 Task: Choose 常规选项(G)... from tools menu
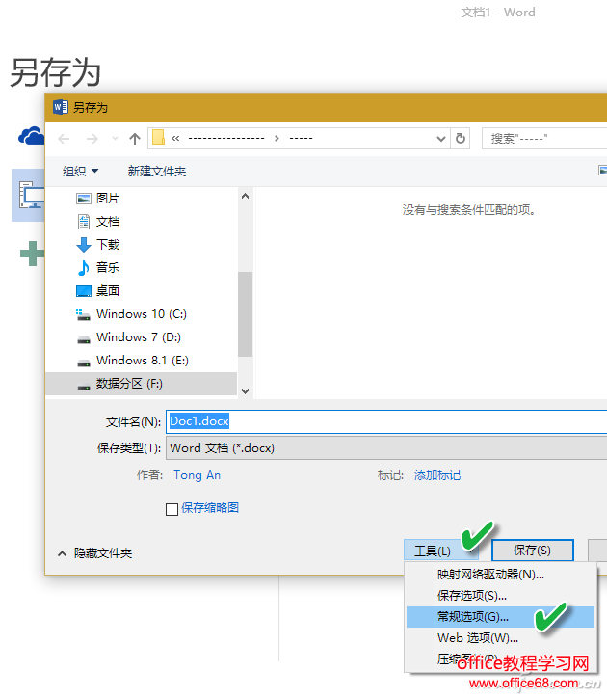point(500,617)
